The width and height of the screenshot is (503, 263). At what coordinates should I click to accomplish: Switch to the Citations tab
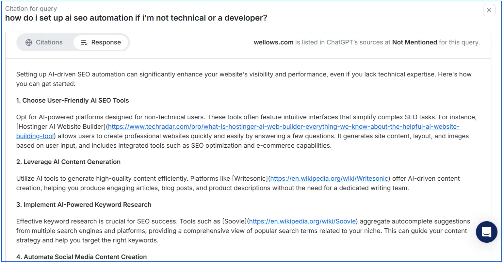(44, 42)
